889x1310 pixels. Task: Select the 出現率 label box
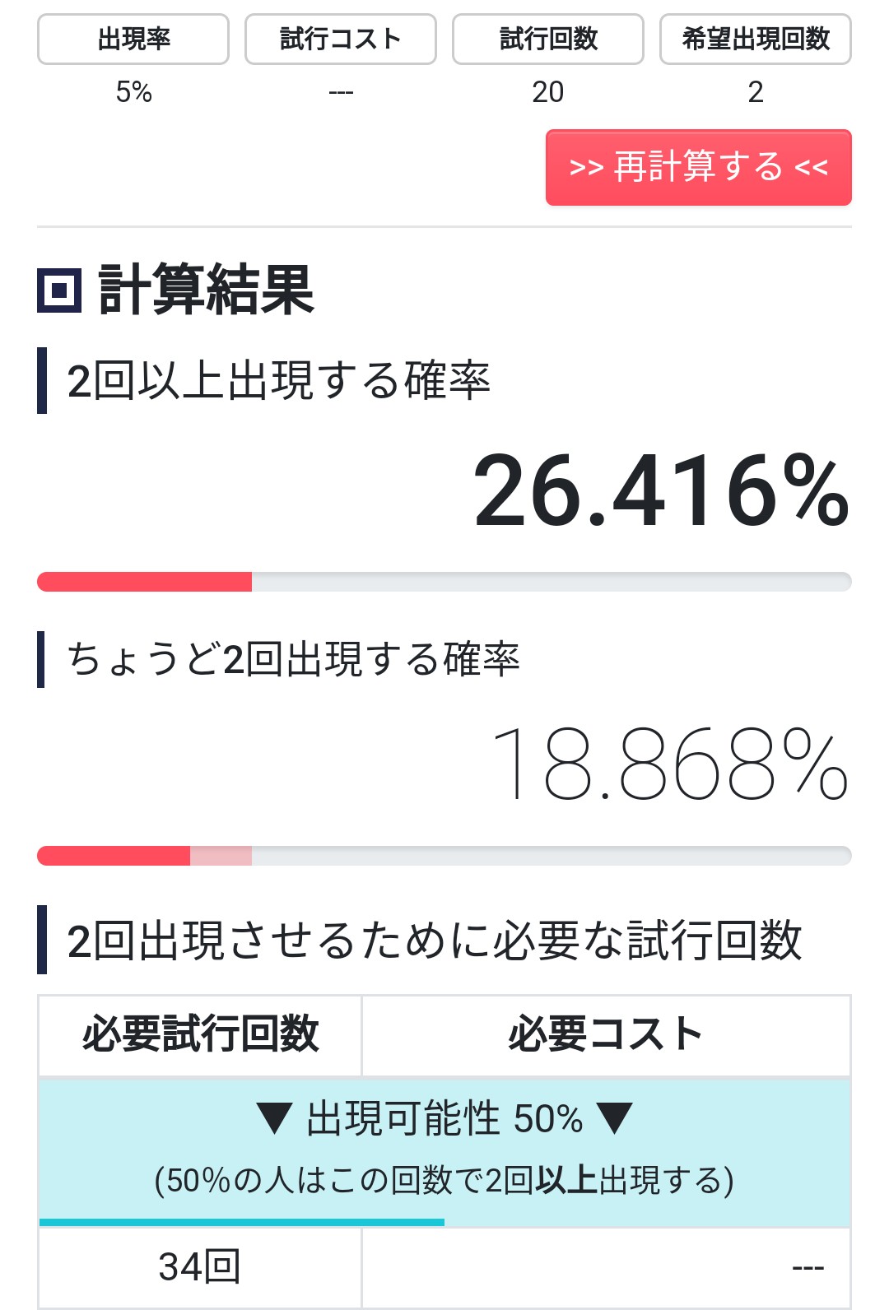(x=133, y=39)
